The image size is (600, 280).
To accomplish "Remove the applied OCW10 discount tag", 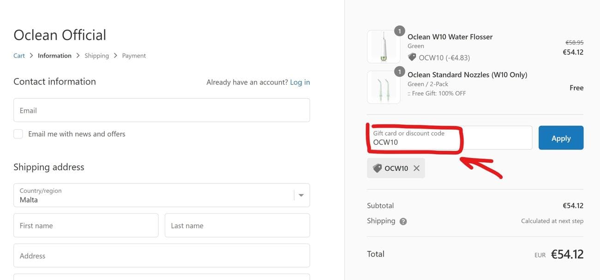I will (416, 168).
